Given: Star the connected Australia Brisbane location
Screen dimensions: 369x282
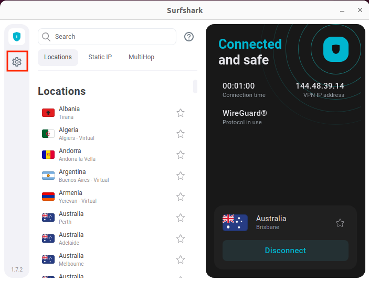Looking at the screenshot, I should pyautogui.click(x=340, y=223).
